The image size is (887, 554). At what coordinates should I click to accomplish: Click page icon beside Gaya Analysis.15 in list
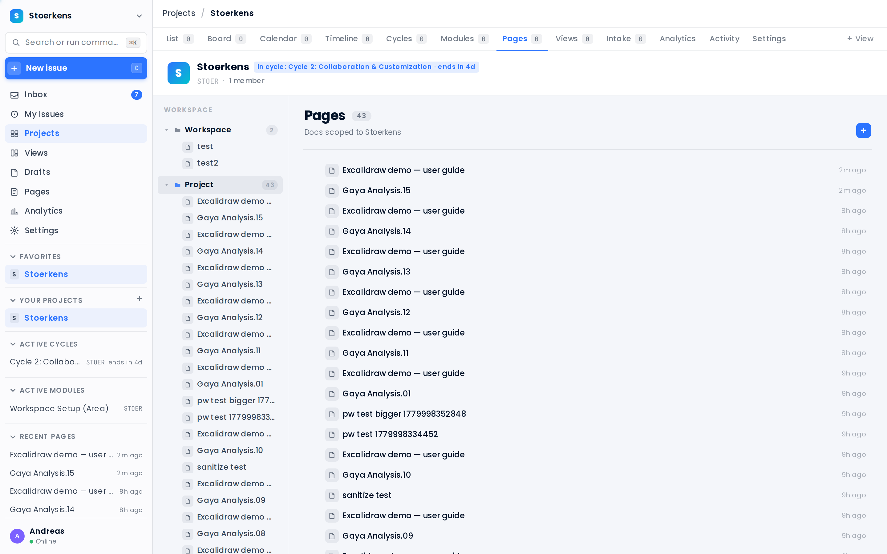coord(332,191)
